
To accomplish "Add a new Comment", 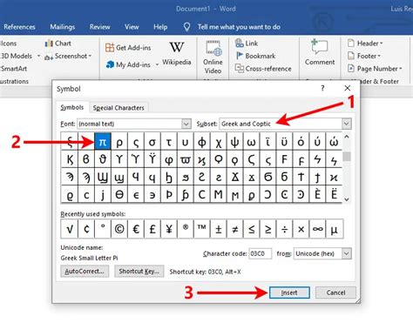I will 320,52.
